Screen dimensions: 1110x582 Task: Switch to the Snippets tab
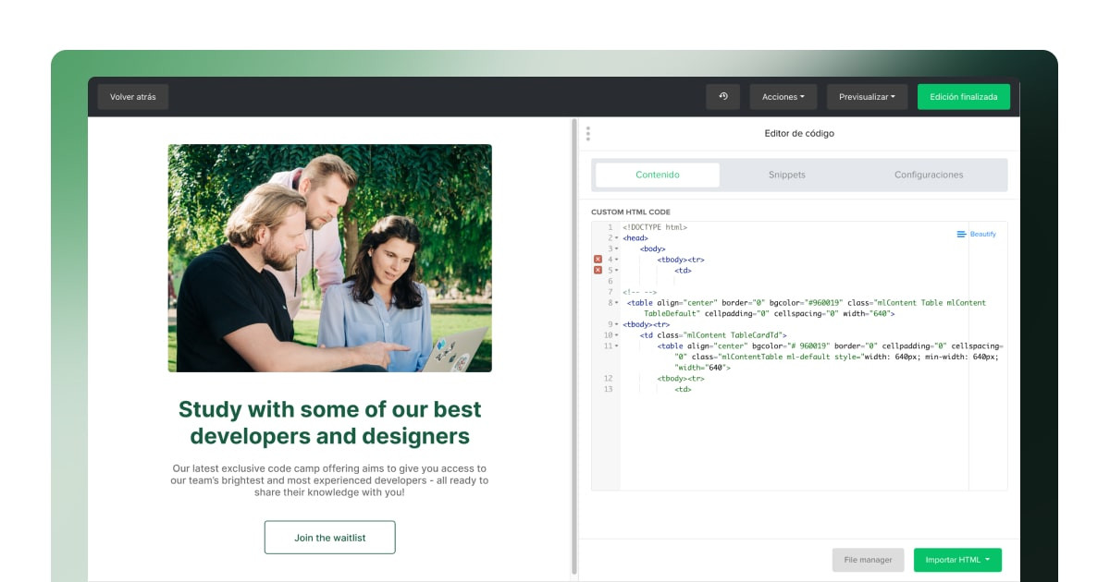pyautogui.click(x=786, y=175)
